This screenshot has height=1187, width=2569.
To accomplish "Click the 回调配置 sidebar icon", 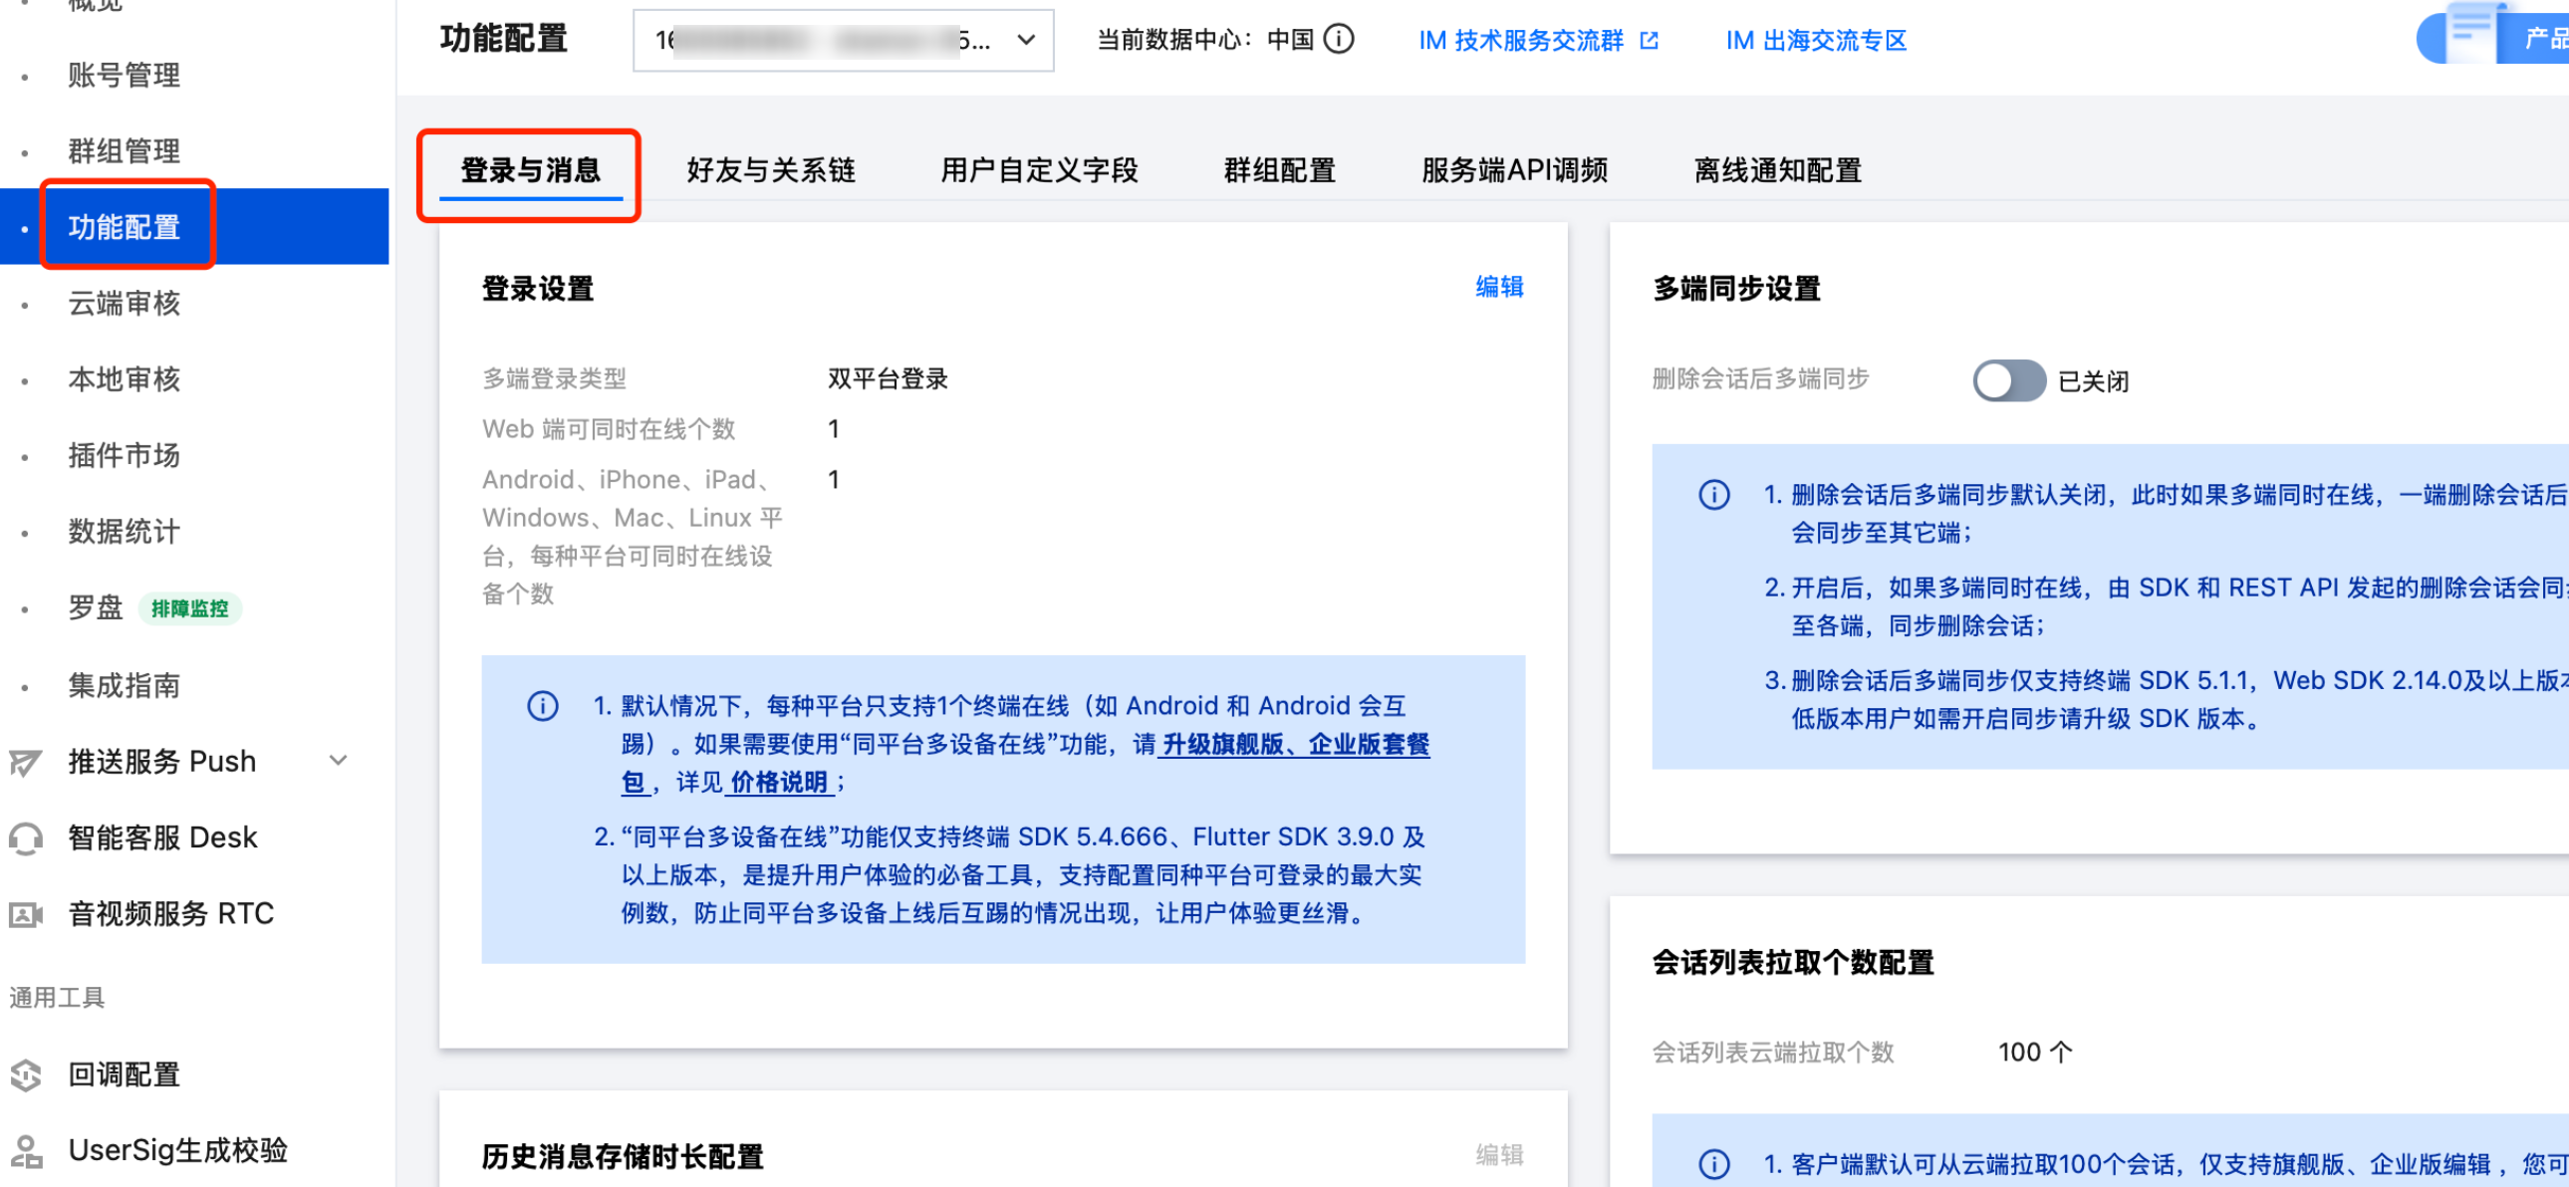I will click(25, 1074).
